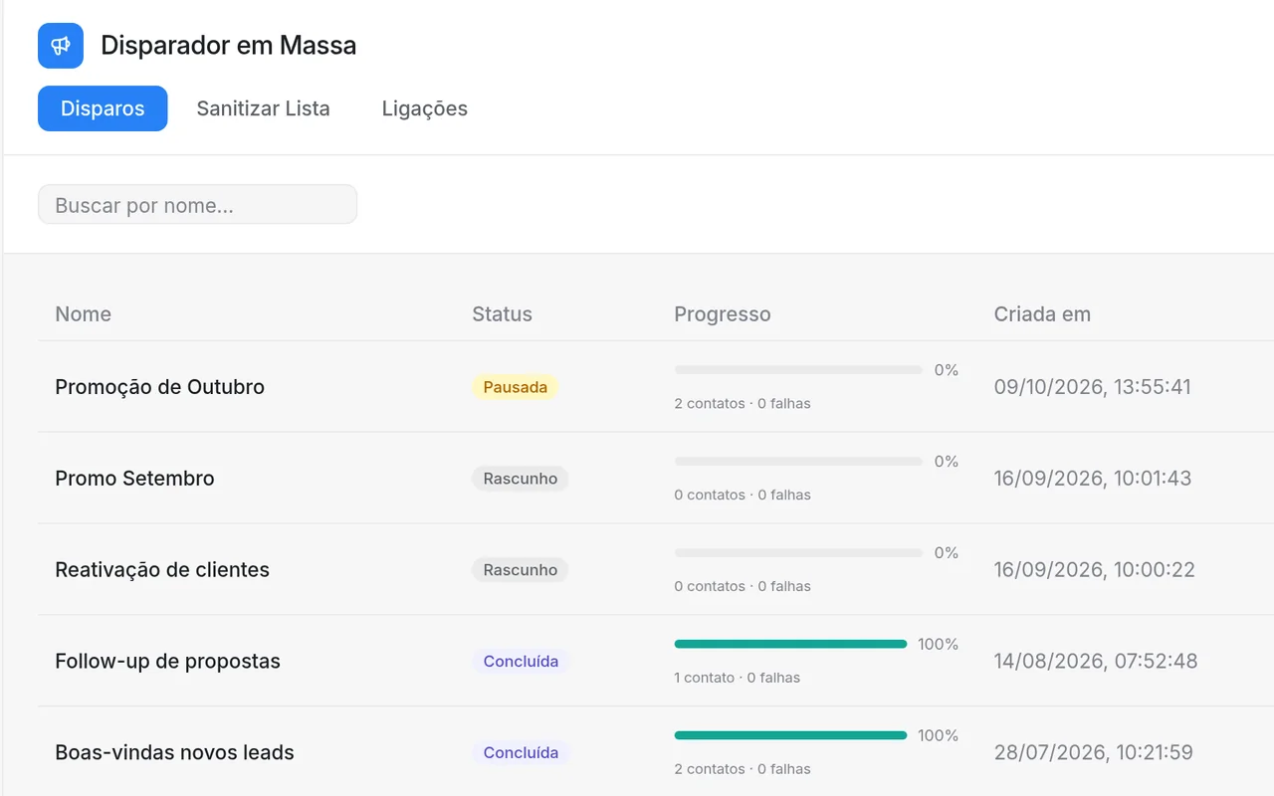
Task: Click the Status column header
Action: click(502, 314)
